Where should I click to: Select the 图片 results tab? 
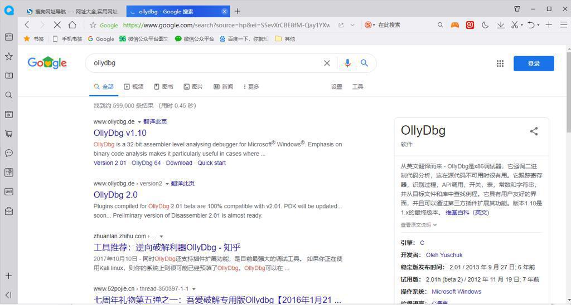(x=193, y=86)
